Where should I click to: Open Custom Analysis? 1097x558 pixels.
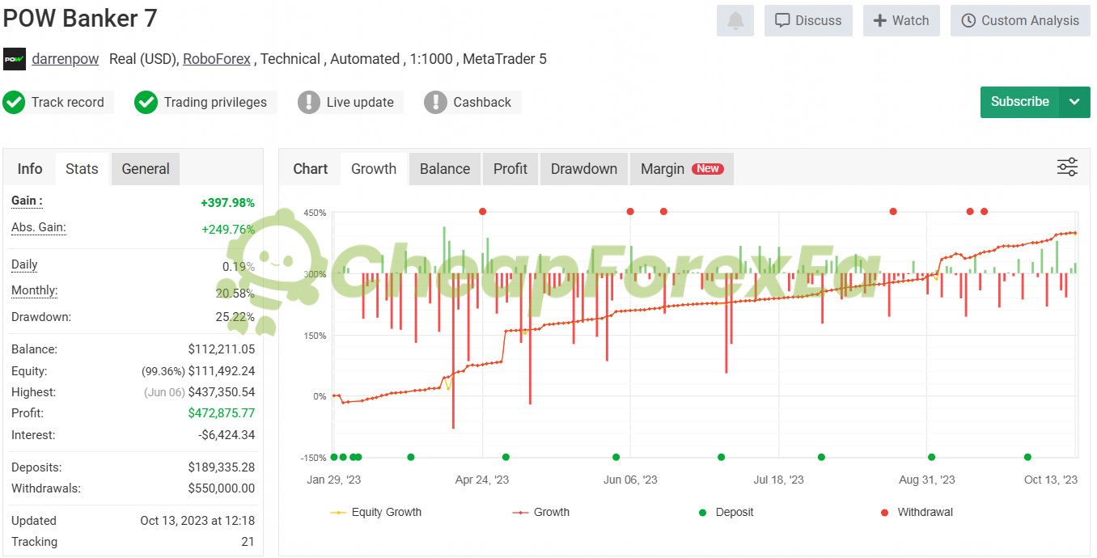[1020, 20]
